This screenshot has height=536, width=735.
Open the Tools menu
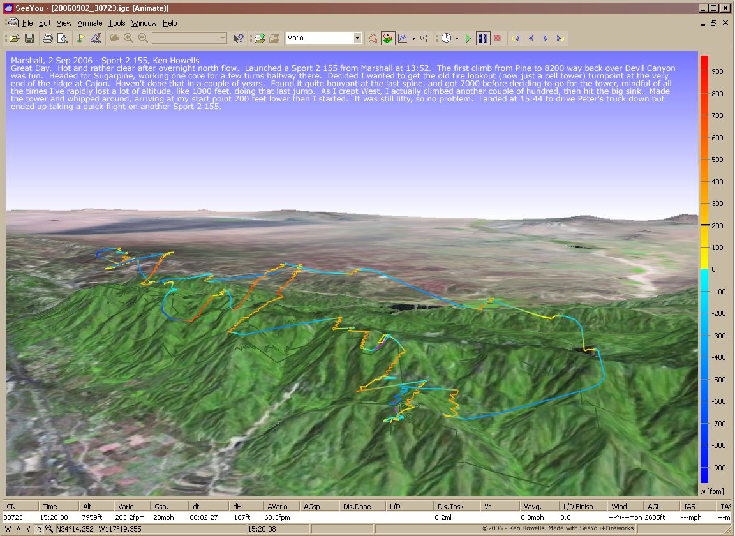click(x=117, y=23)
